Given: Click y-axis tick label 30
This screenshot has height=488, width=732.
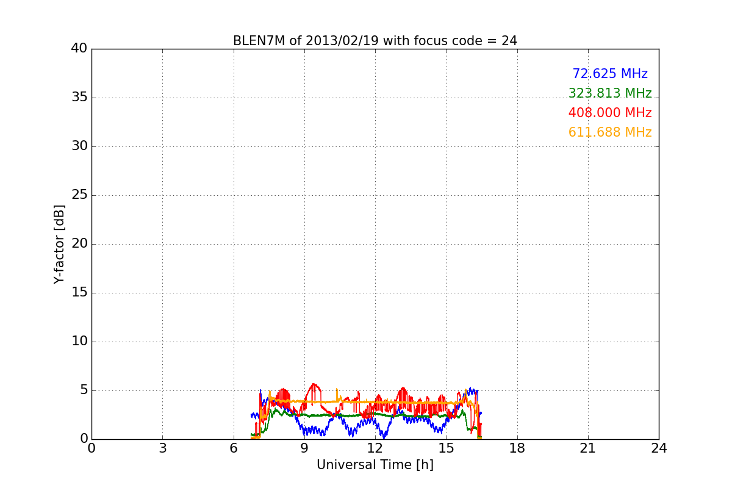Looking at the screenshot, I should pos(79,146).
